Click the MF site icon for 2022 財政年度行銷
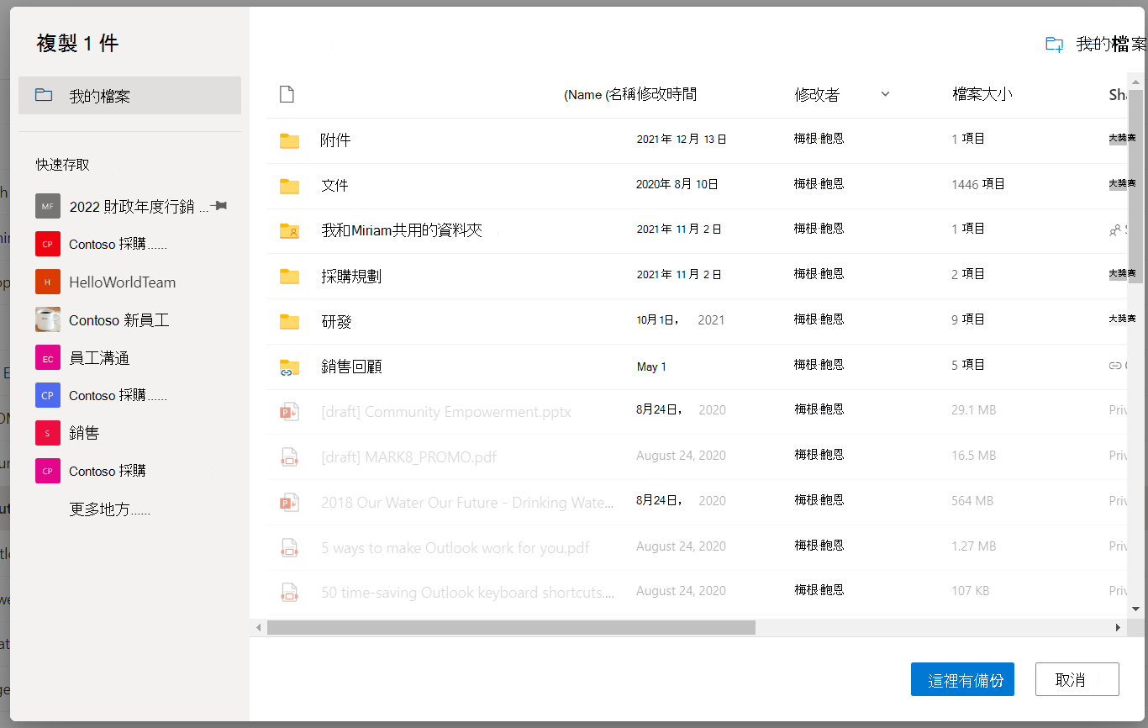1148x728 pixels. (x=48, y=206)
